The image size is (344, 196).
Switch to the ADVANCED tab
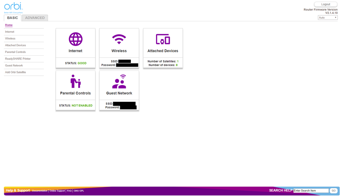click(x=35, y=18)
